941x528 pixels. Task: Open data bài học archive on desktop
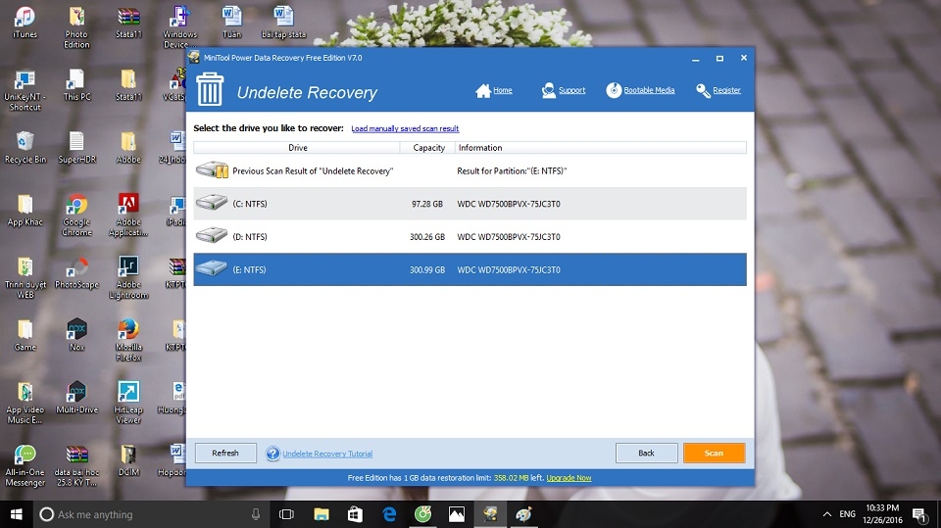click(76, 465)
